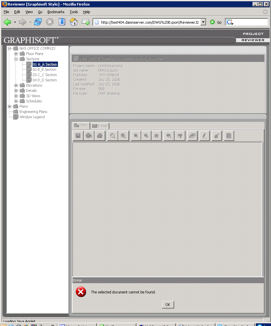Select the 02 B_B Section document
The width and height of the screenshot is (271, 326).
tap(44, 70)
